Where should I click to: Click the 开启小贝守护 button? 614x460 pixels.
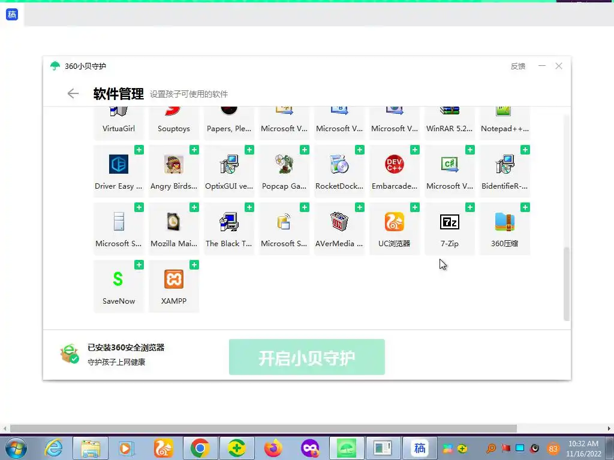click(306, 357)
